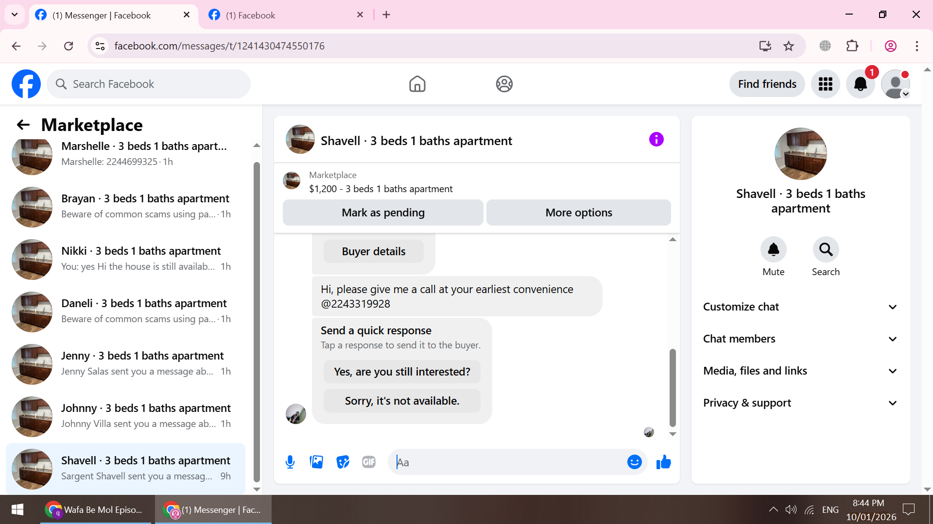Search in conversation magnifier icon

tap(826, 250)
